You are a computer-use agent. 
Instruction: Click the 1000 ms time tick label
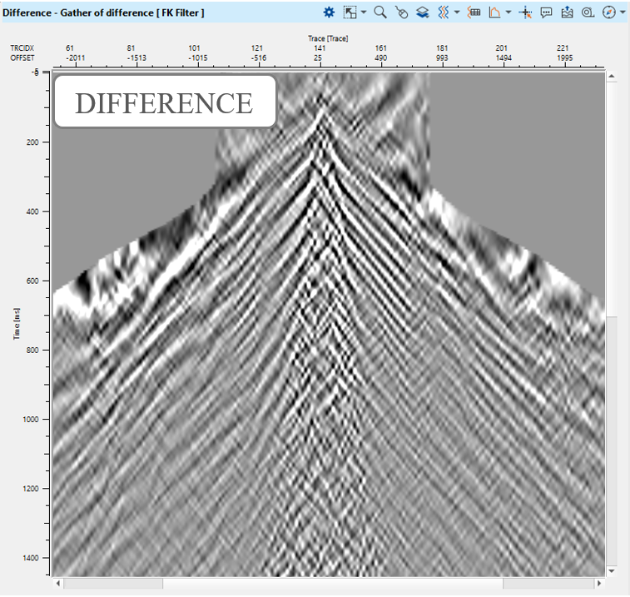point(30,420)
